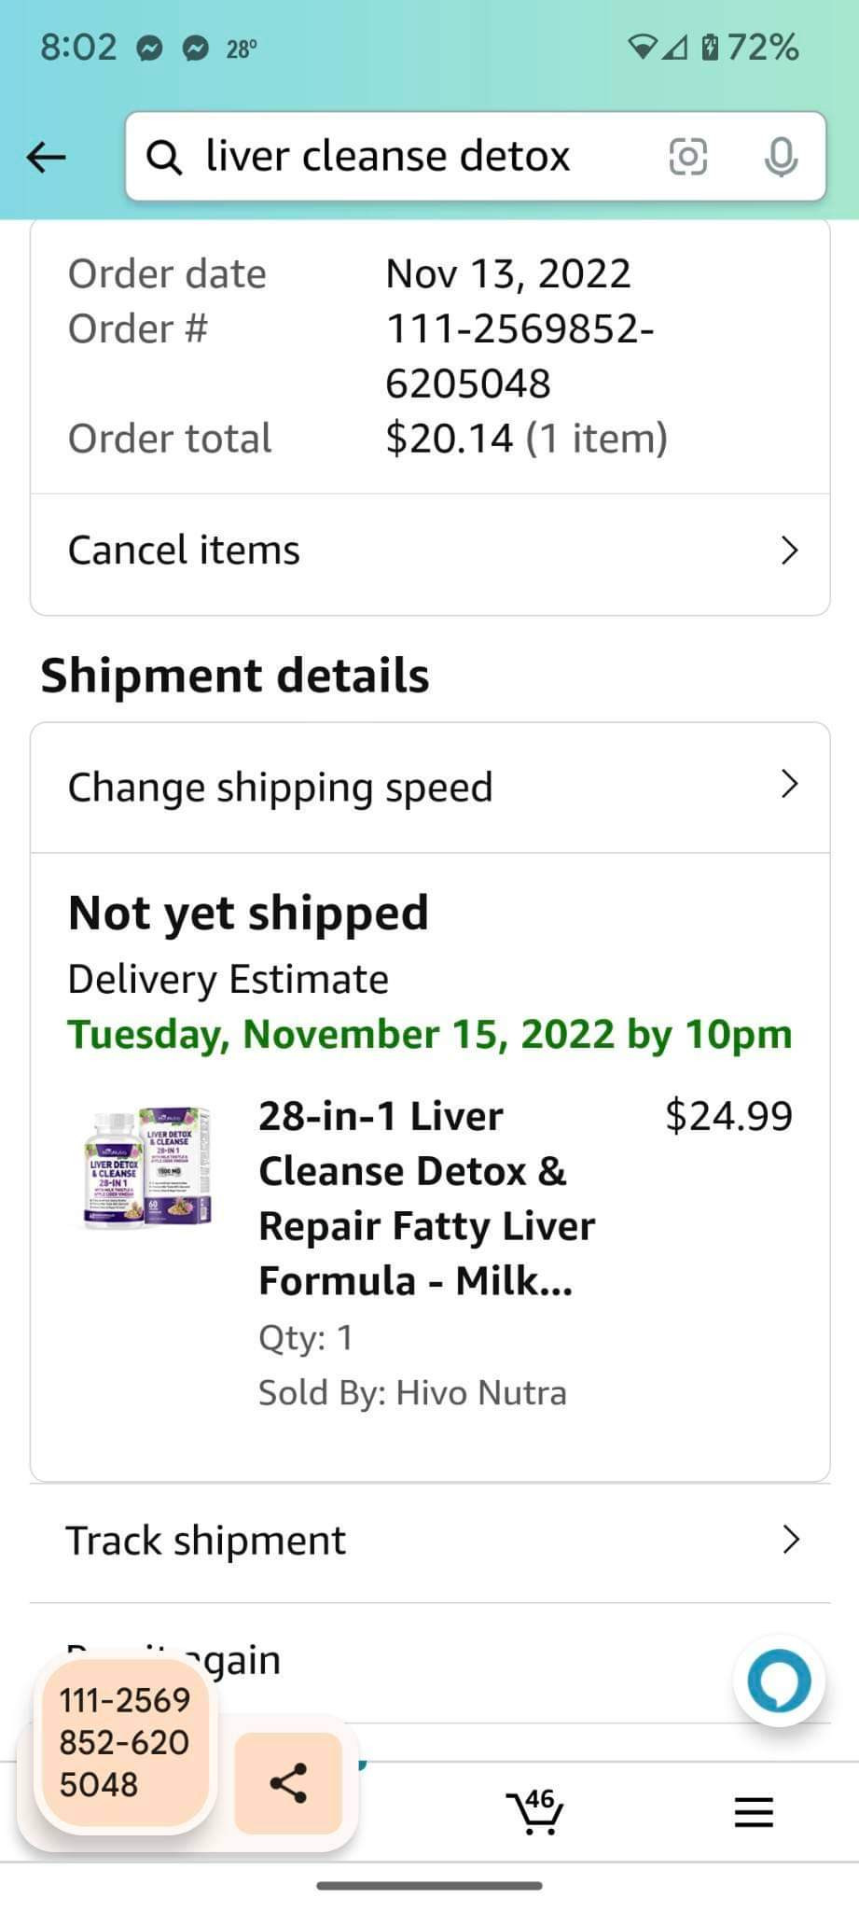Open the hamburger menu

pos(754,1812)
